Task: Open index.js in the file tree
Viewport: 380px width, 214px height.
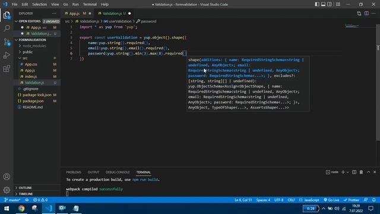Action: (37, 77)
